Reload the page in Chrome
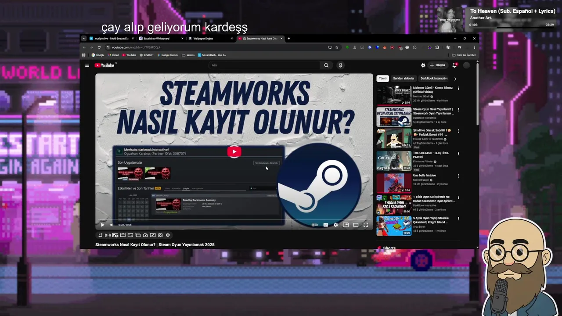Viewport: 562px width, 316px height. [x=99, y=47]
